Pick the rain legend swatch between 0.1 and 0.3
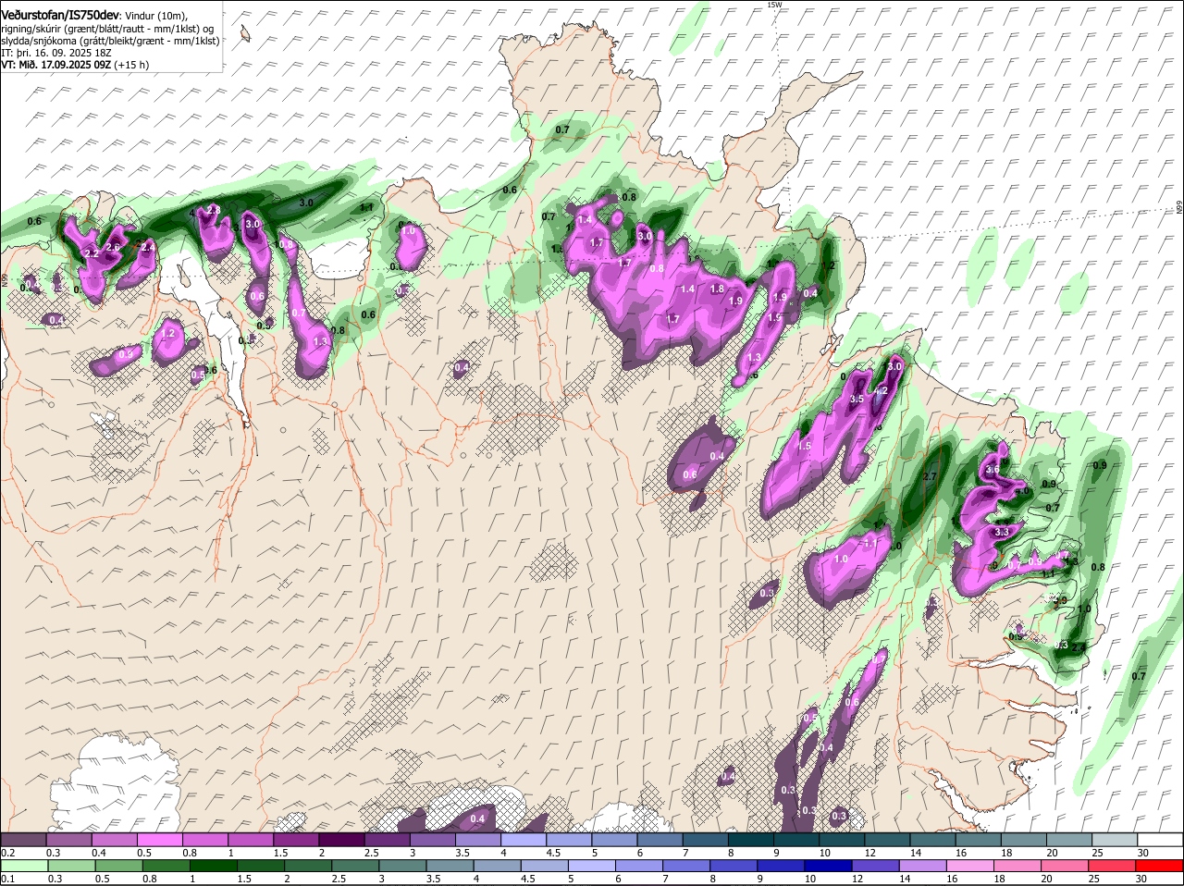Screen dimensions: 1184x886 23,866
